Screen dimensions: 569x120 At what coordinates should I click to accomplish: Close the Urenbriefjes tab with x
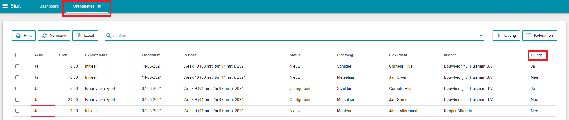[99, 6]
